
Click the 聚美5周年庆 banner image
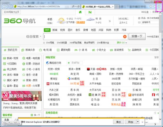click(x=22, y=96)
